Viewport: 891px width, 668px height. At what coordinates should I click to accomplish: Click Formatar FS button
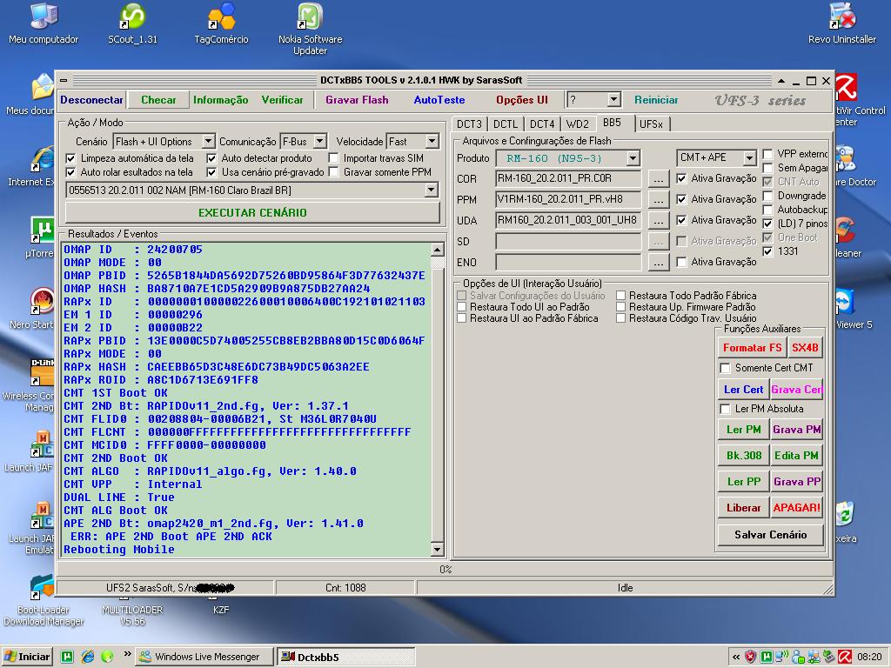(753, 348)
